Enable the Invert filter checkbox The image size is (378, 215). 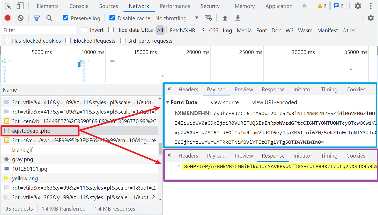tap(84, 30)
